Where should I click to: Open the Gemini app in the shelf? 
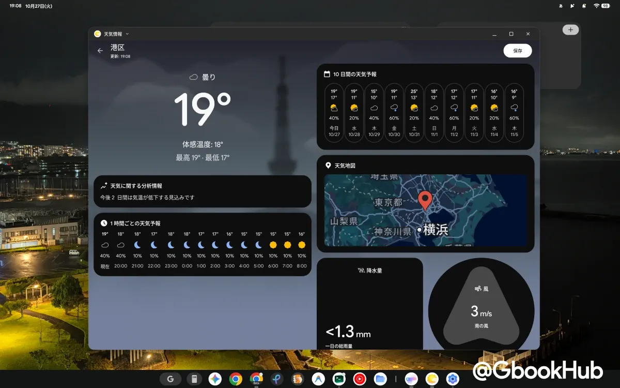pos(215,379)
